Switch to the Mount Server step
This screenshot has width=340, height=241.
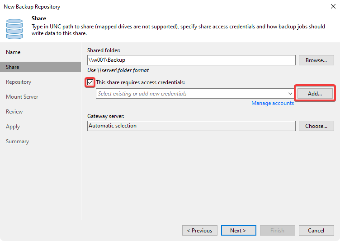(x=22, y=97)
